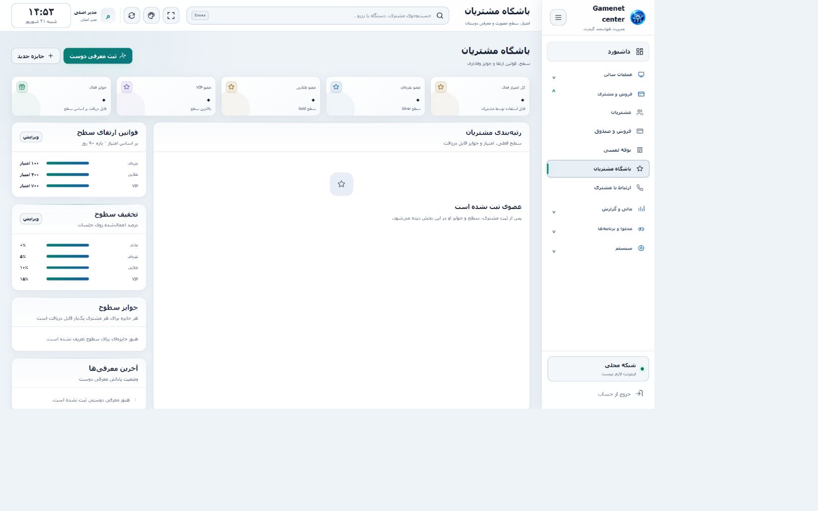Click the gift icon on جوایز فعال card
This screenshot has width=818, height=511.
click(22, 87)
